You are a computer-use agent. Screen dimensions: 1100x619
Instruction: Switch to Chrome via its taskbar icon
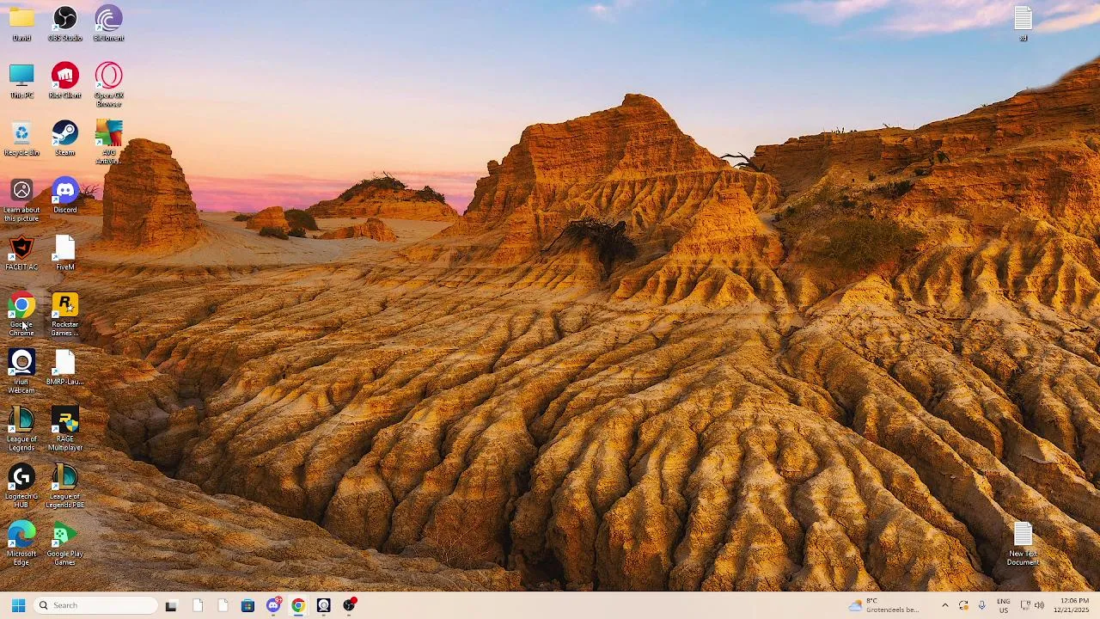click(x=298, y=605)
